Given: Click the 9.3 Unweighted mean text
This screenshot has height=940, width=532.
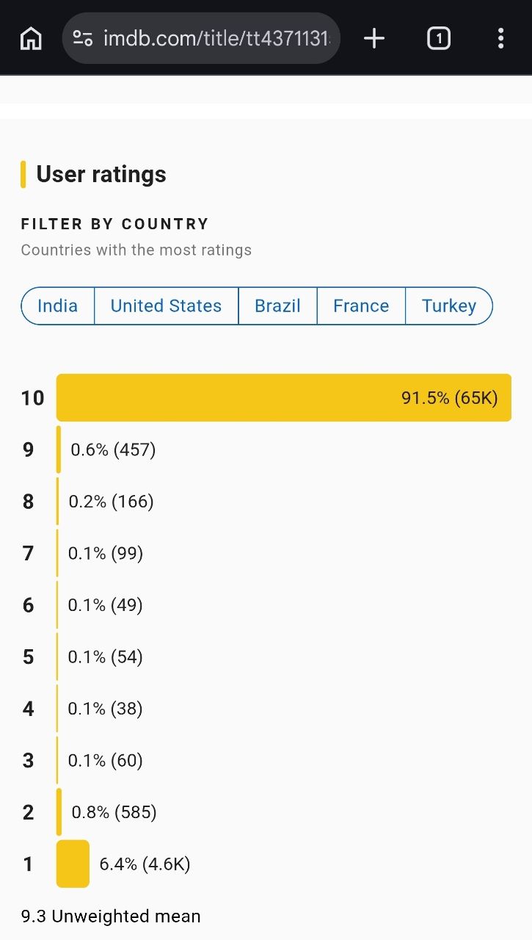Looking at the screenshot, I should tap(111, 916).
